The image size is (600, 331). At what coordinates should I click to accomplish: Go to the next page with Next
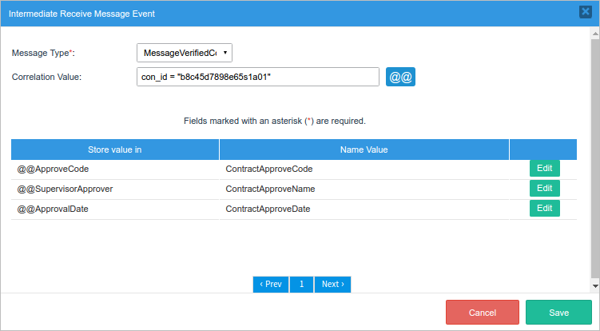(332, 285)
